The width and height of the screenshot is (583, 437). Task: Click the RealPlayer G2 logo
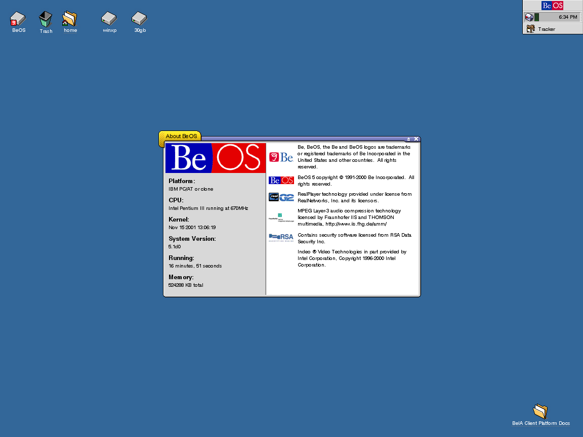281,197
